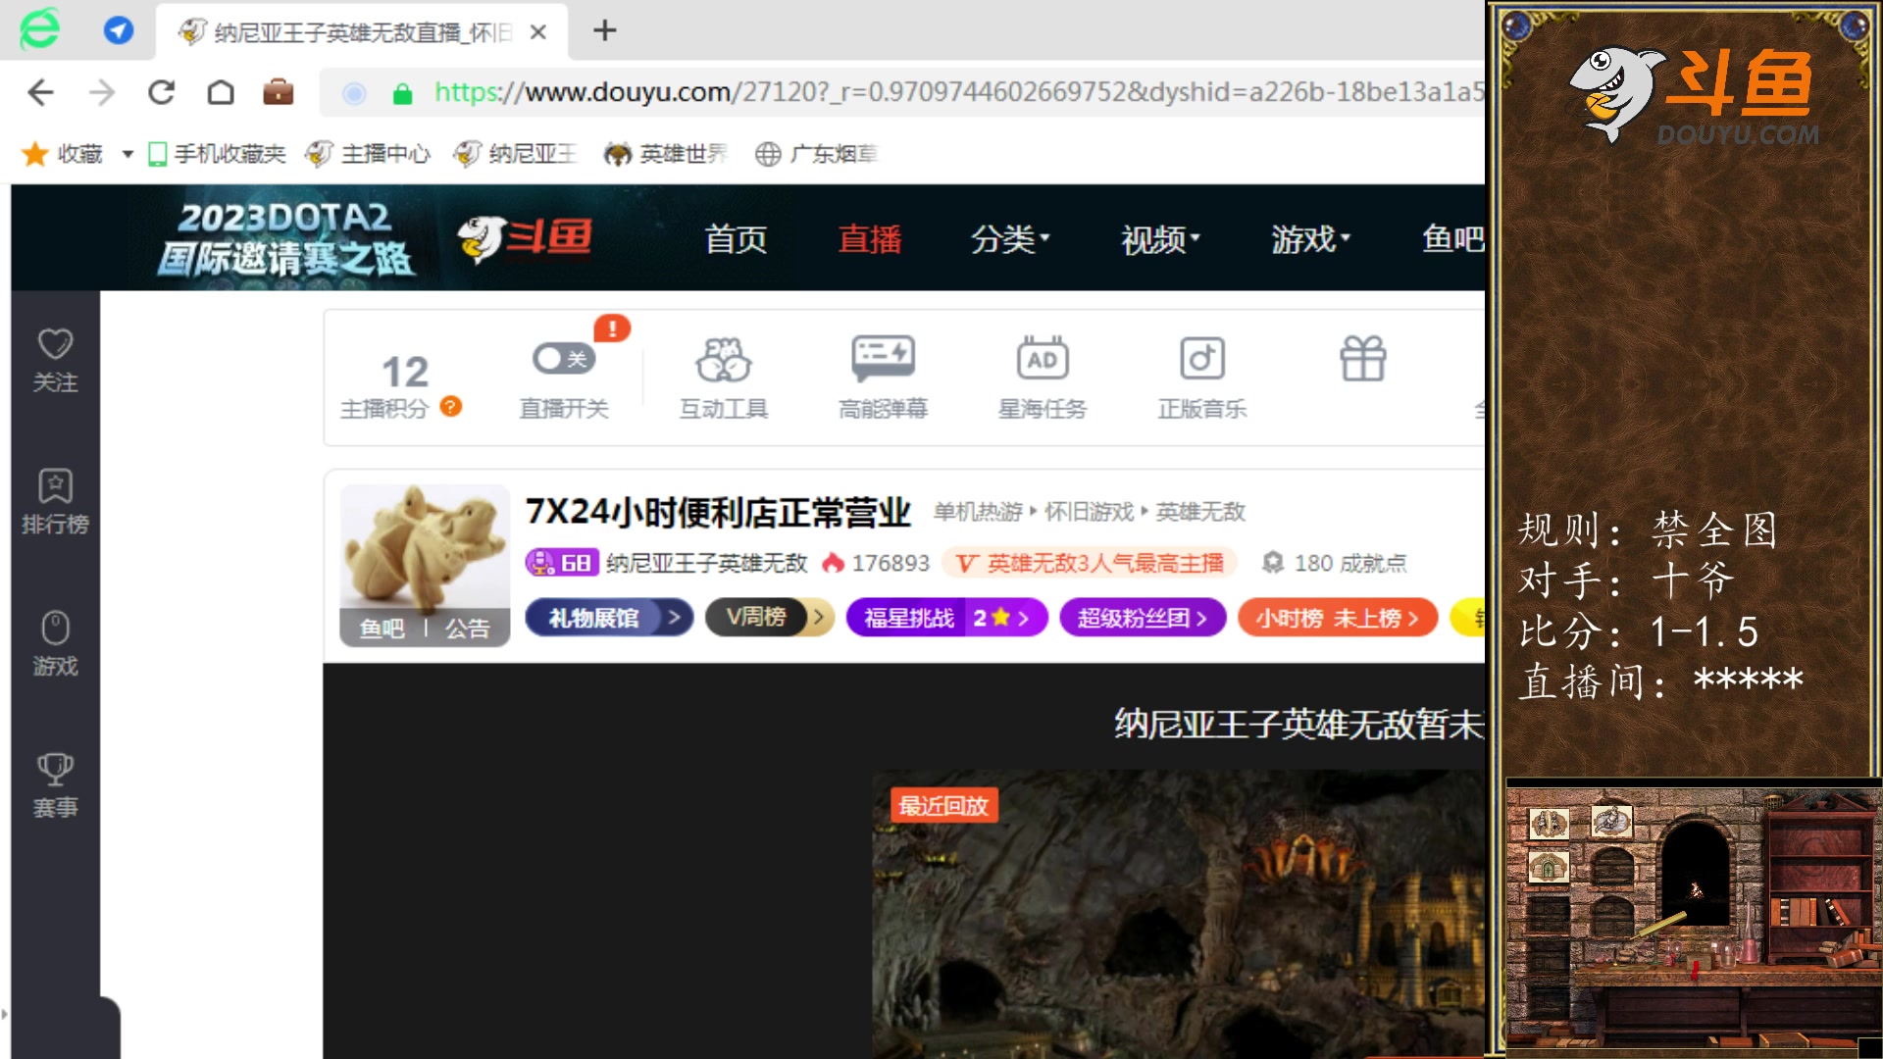Click the green lock security icon
This screenshot has width=1883, height=1059.
[x=402, y=93]
